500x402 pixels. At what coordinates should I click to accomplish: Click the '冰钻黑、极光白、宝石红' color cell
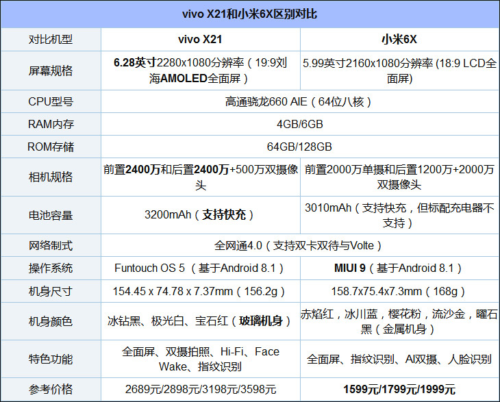(x=200, y=321)
